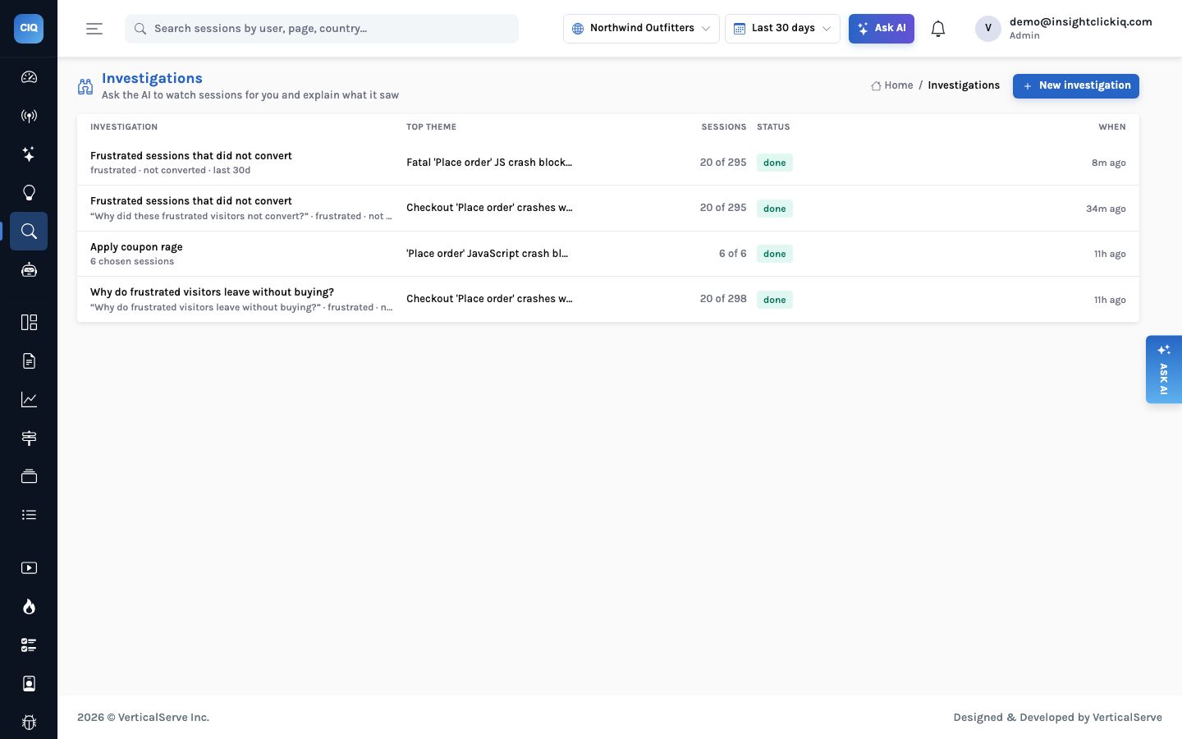Click the 'Fatal 'Place order' JS crash' theme

pyautogui.click(x=489, y=163)
